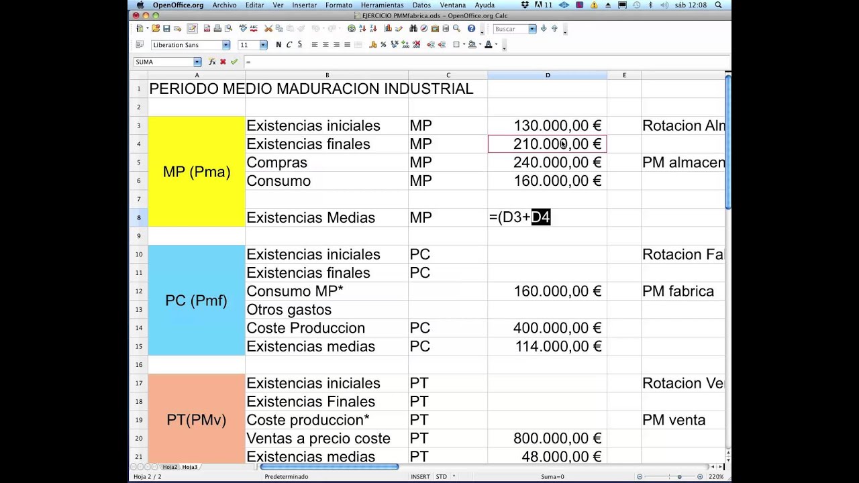Click the Print icon in toolbar
The width and height of the screenshot is (859, 483).
click(217, 29)
